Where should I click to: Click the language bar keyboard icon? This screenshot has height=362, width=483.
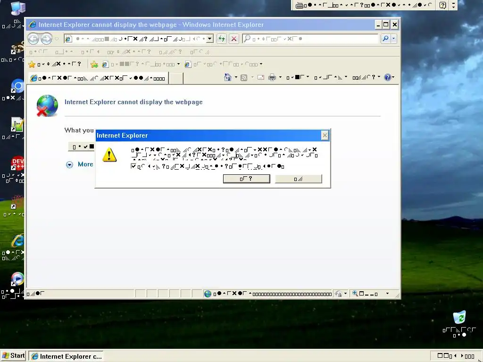299,5
